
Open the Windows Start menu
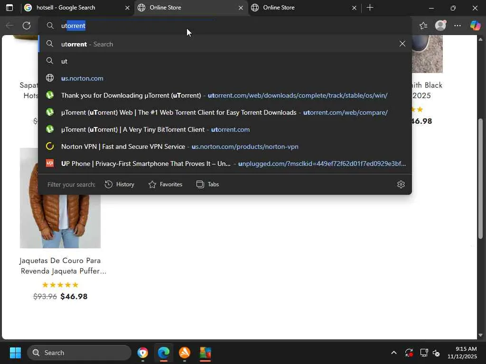pyautogui.click(x=15, y=353)
